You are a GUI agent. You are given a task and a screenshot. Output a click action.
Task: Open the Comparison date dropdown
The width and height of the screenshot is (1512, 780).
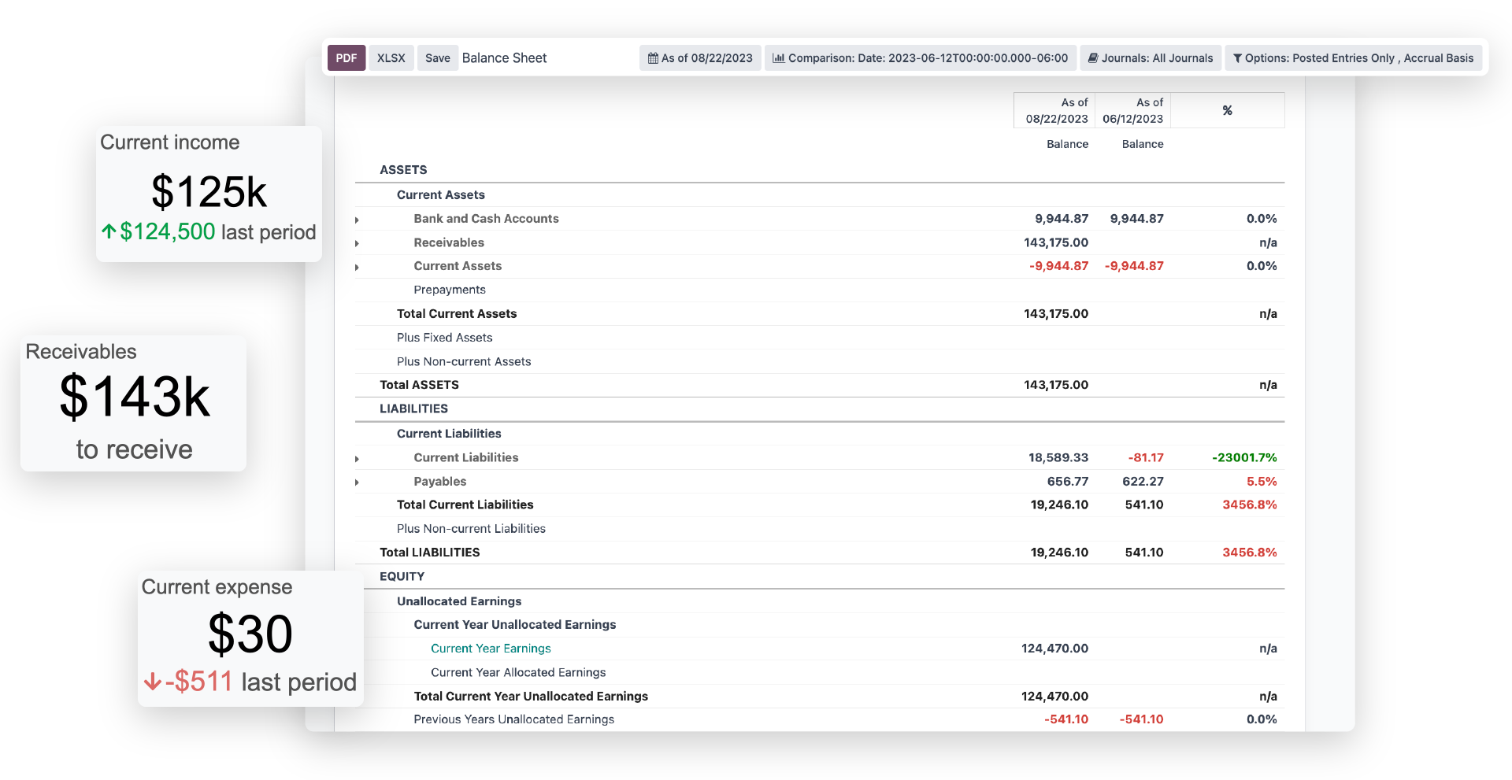[920, 57]
